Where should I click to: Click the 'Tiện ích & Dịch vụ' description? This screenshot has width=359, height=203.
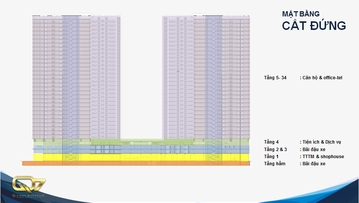click(322, 142)
